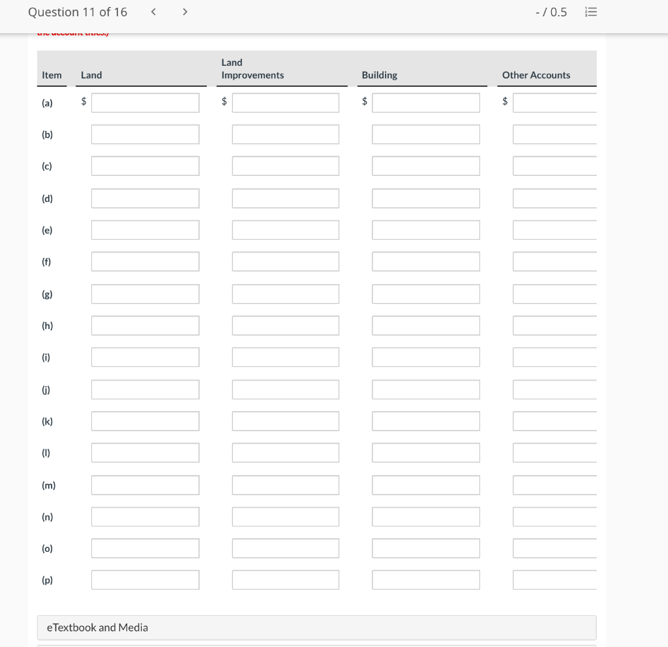Click the Land field for item (f)
The height and width of the screenshot is (647, 668).
pyautogui.click(x=145, y=262)
